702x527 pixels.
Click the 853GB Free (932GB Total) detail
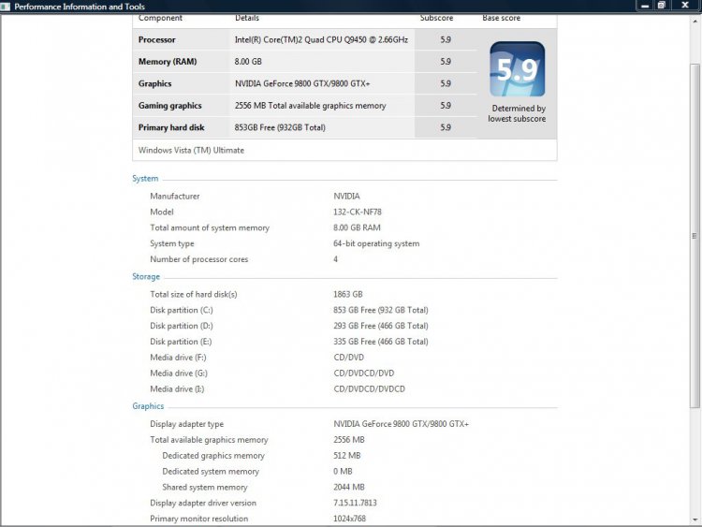[x=280, y=127]
